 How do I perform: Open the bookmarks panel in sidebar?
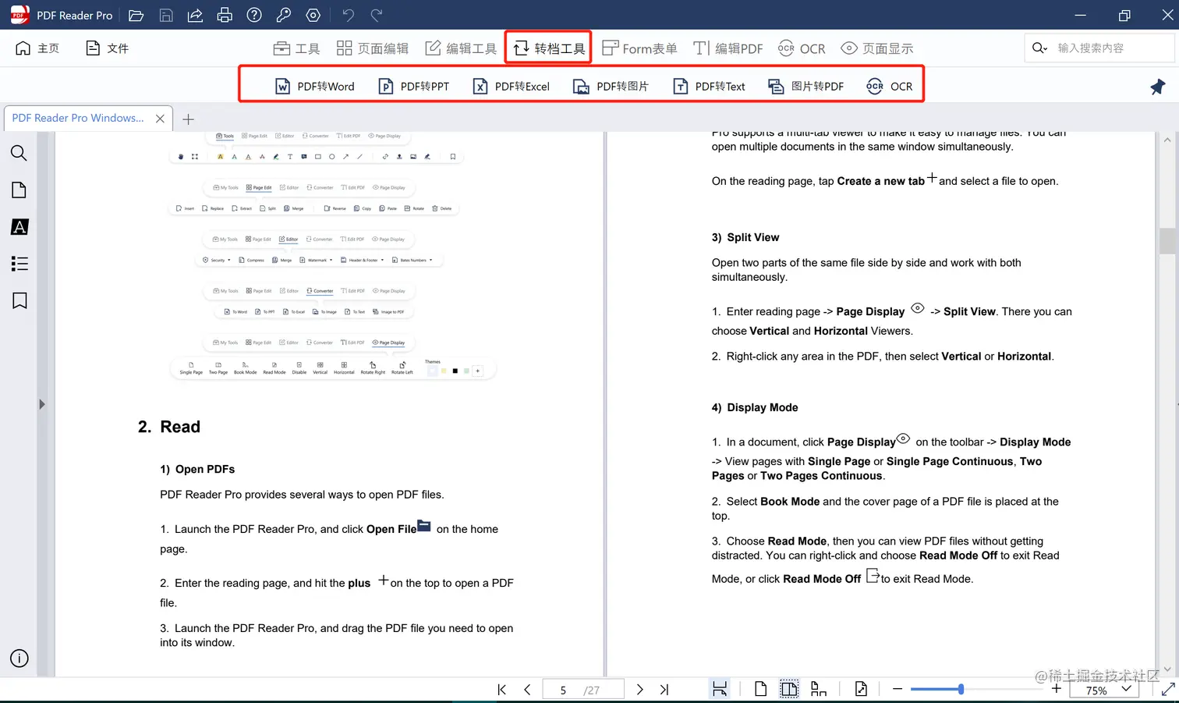(19, 300)
